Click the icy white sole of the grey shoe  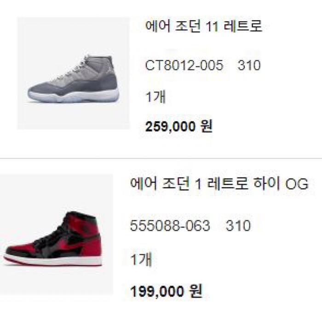click(x=74, y=96)
